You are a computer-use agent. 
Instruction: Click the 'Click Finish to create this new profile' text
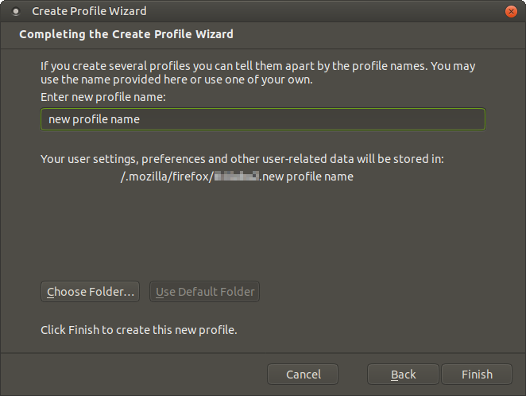tap(139, 330)
